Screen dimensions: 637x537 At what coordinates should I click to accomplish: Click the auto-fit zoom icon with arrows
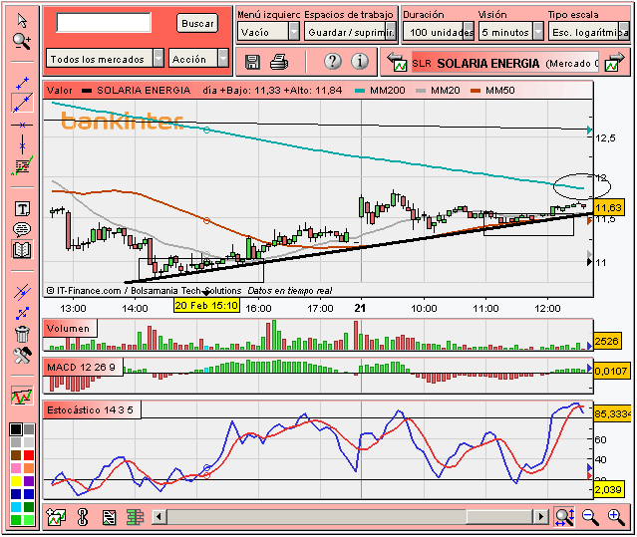click(564, 517)
